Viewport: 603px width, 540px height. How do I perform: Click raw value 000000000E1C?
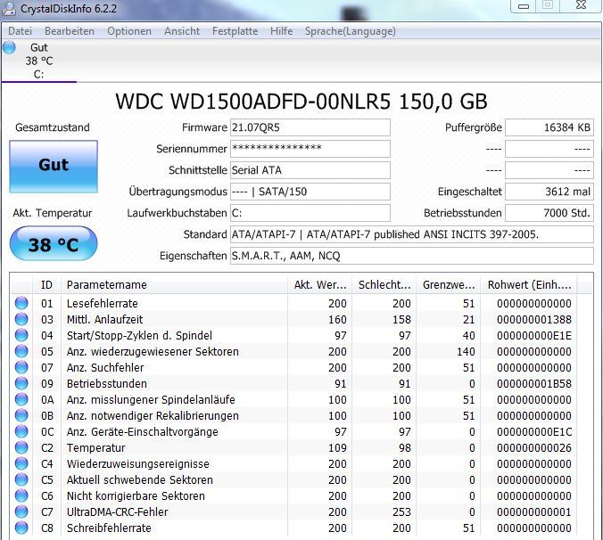point(534,432)
